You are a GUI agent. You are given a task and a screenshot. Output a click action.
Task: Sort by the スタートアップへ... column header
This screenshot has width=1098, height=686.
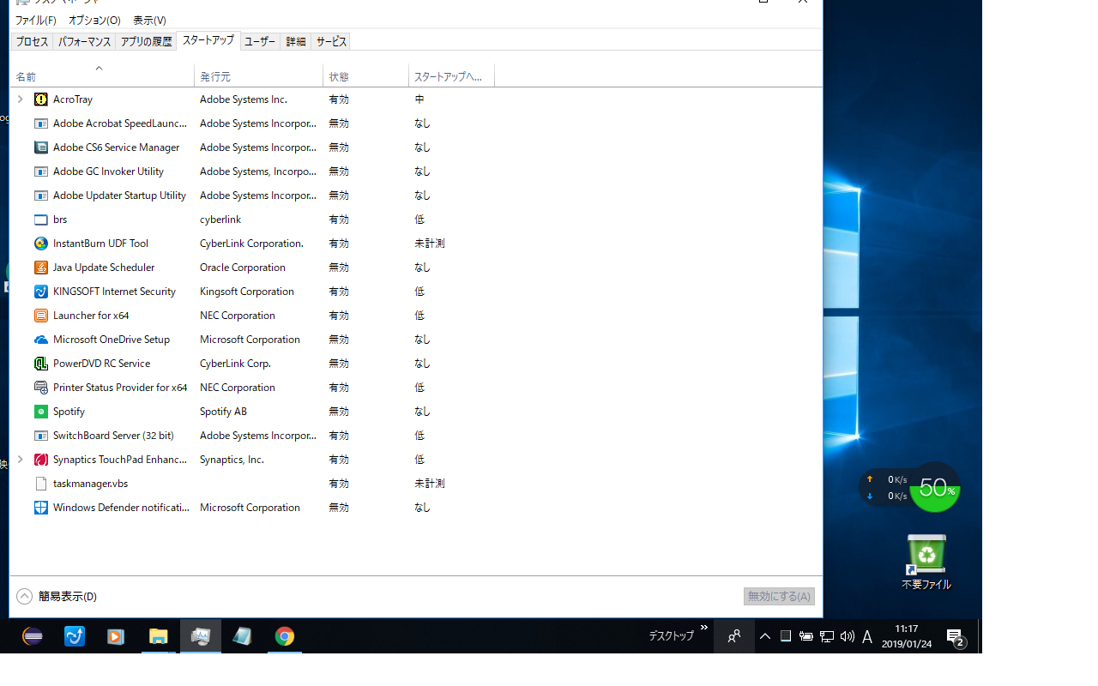(452, 76)
